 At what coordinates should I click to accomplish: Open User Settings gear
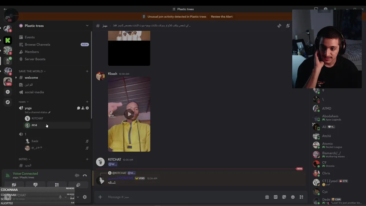tap(85, 197)
